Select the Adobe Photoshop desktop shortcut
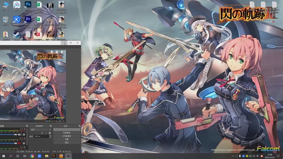Screen dimensions: 283x159 click(28, 7)
